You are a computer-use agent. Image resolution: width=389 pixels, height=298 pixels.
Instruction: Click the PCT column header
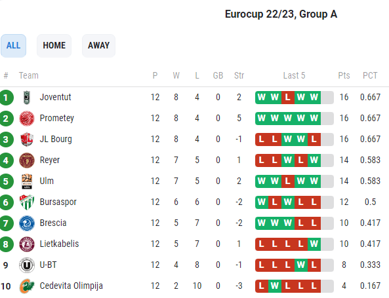(x=370, y=75)
